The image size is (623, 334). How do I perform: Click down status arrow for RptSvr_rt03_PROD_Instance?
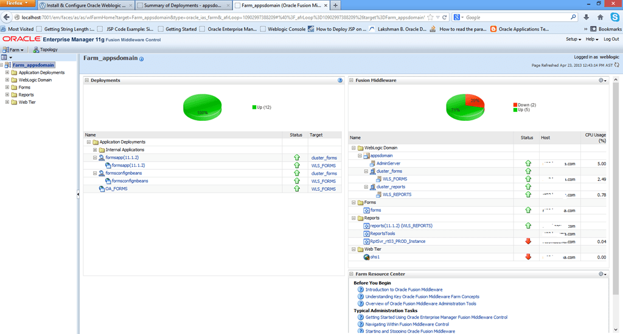(x=528, y=241)
